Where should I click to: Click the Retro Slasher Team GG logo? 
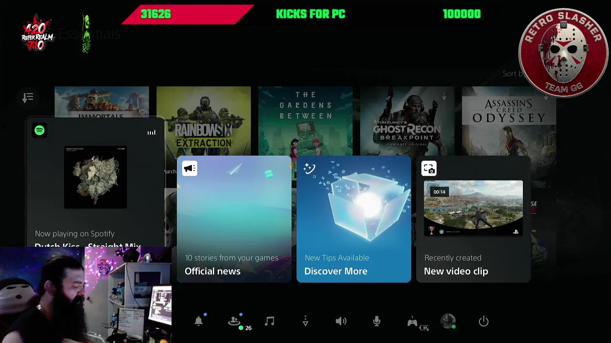coord(563,53)
